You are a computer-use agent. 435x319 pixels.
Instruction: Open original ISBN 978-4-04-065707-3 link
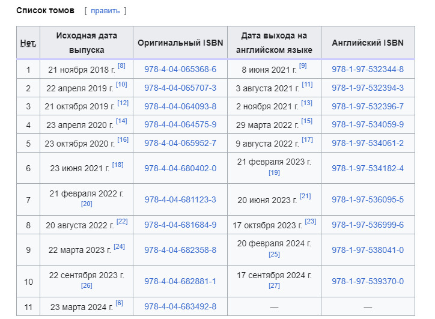(x=180, y=88)
